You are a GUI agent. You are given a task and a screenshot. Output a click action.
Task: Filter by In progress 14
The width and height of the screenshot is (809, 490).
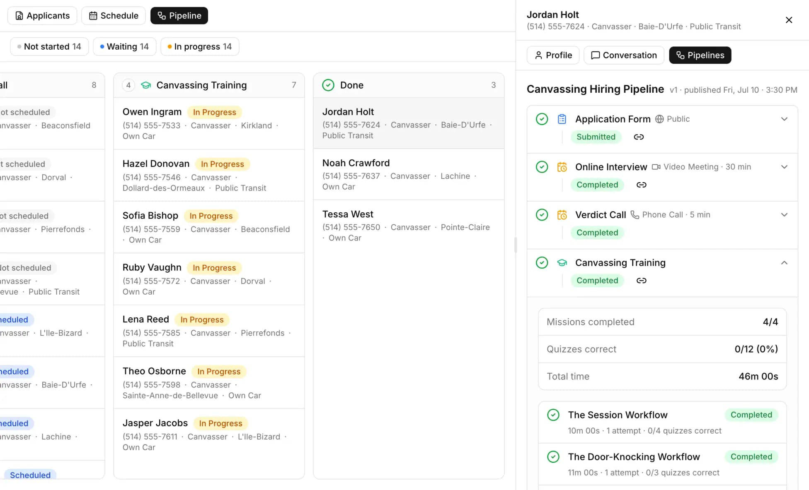(x=200, y=46)
